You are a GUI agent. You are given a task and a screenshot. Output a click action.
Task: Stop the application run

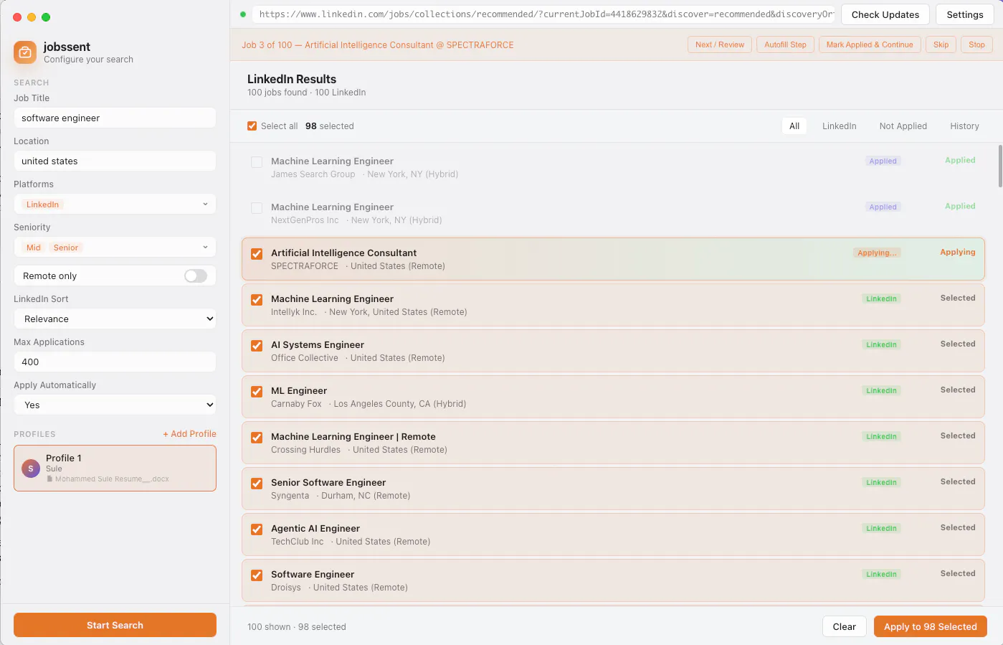tap(976, 44)
